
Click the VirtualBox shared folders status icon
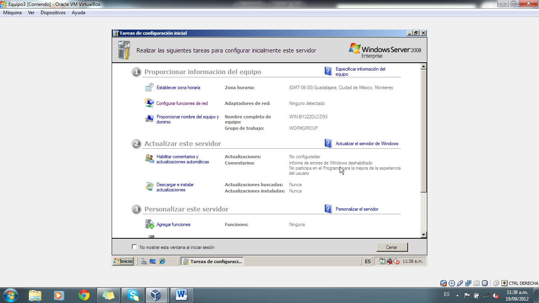476,283
